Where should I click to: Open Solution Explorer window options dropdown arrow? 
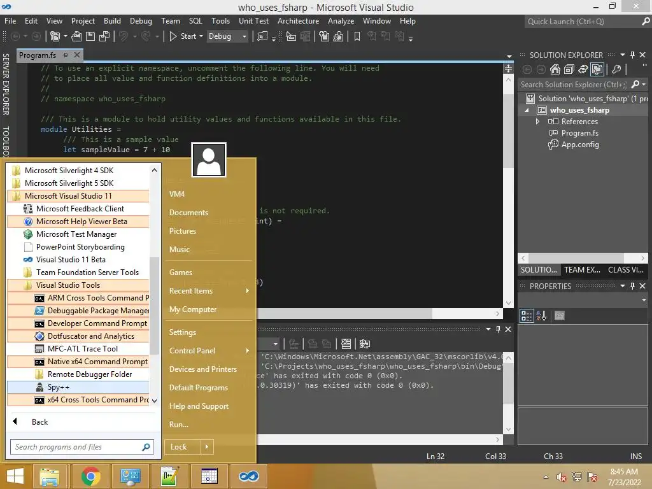(x=623, y=55)
